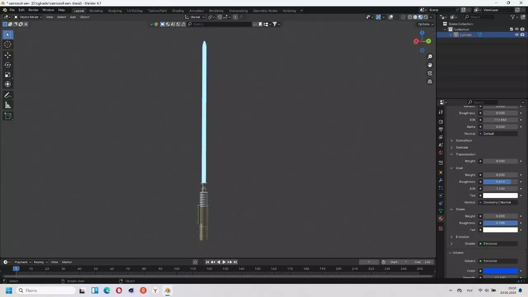Open the Object properties tab
Viewport: 528px width, 297px height.
point(441,172)
